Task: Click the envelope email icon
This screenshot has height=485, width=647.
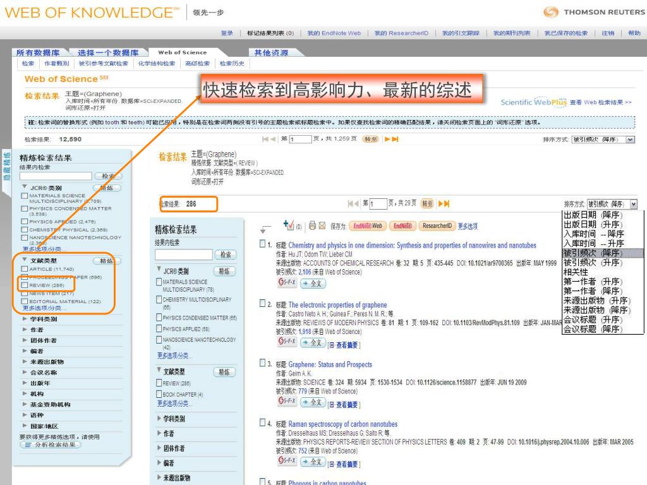Action: pos(322,225)
